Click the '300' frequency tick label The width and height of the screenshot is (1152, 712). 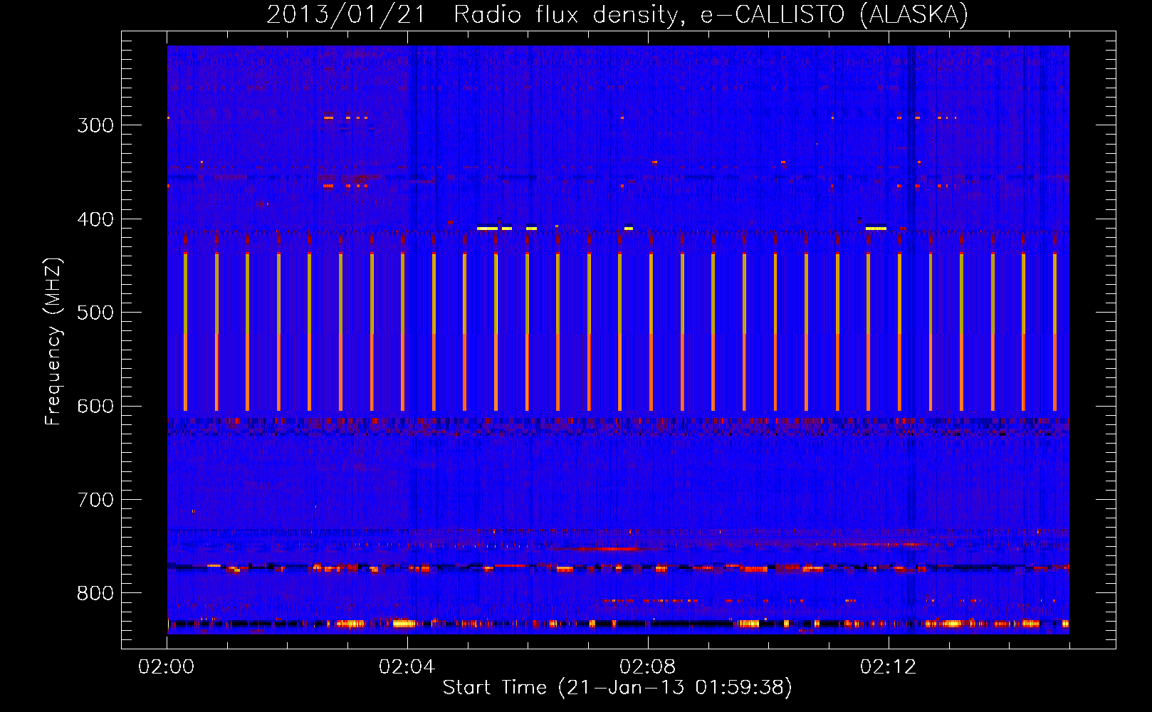pos(95,125)
